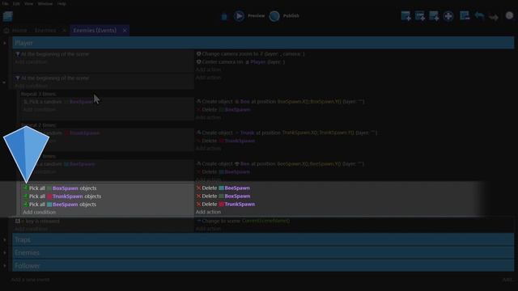Open the View menu
The height and width of the screenshot is (291, 518).
[x=29, y=3]
